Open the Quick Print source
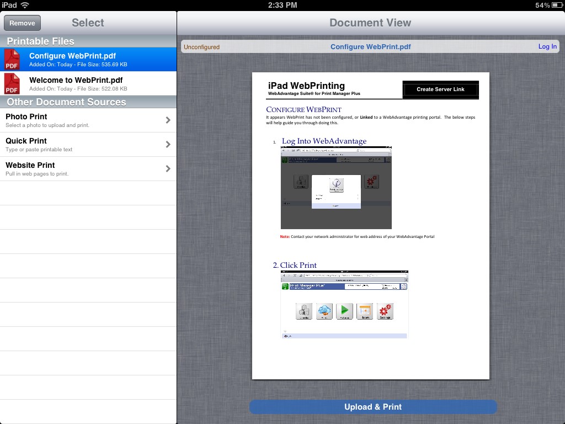This screenshot has height=424, width=565. point(88,144)
